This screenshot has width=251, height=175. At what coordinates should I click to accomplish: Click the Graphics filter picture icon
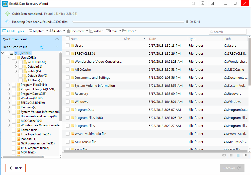click(30, 31)
